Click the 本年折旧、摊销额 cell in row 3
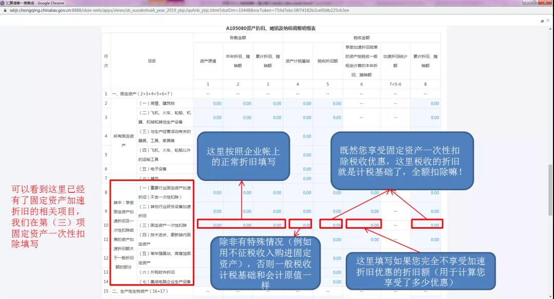Viewport: 554px width, 299px height. click(x=238, y=117)
